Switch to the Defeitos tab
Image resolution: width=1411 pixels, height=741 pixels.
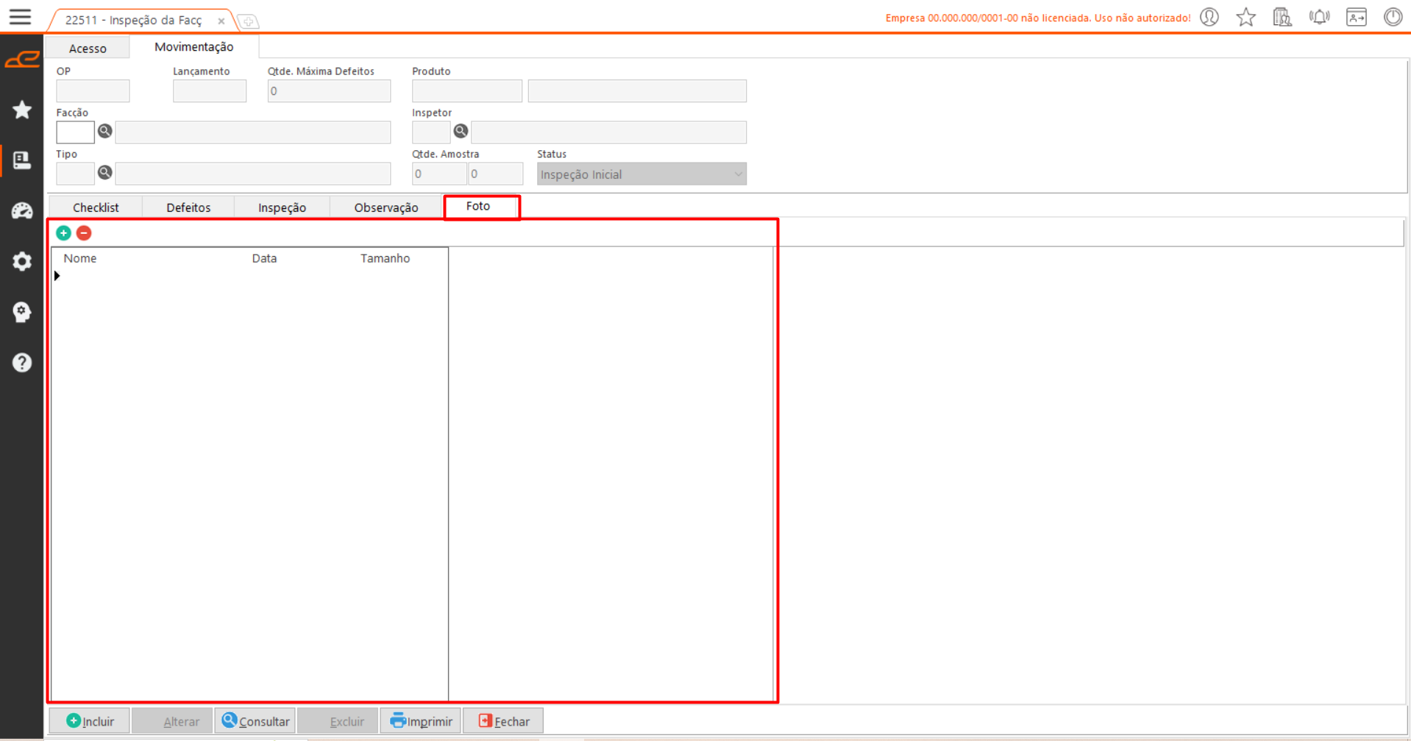coord(188,208)
